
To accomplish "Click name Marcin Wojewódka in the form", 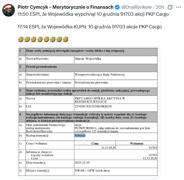I will 87,59.
